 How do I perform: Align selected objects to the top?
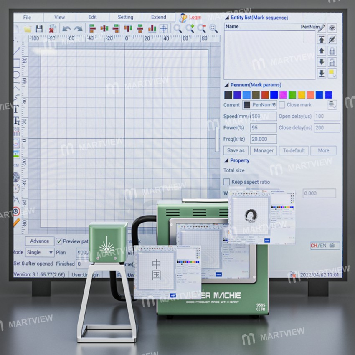point(128,28)
